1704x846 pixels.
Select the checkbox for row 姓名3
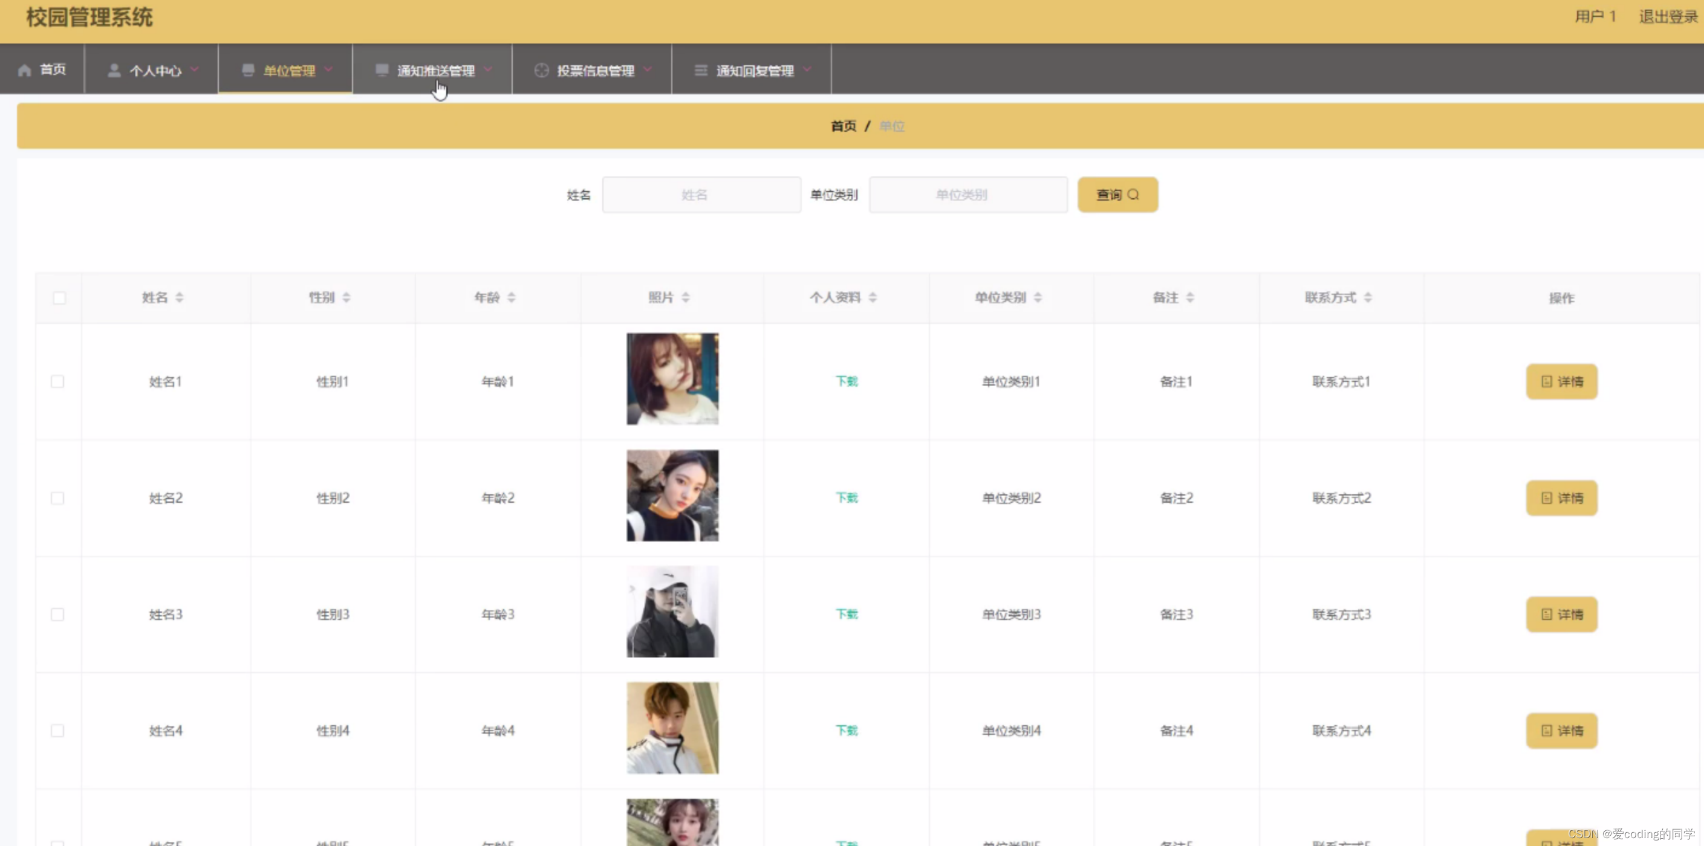coord(57,615)
